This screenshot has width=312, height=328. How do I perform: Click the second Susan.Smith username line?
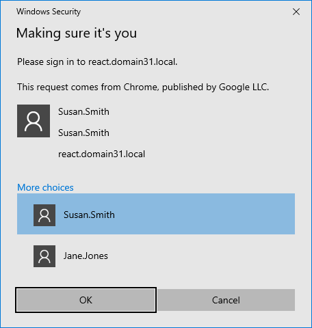tap(83, 133)
